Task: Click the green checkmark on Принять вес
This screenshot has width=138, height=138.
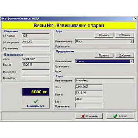Action: click(x=36, y=101)
